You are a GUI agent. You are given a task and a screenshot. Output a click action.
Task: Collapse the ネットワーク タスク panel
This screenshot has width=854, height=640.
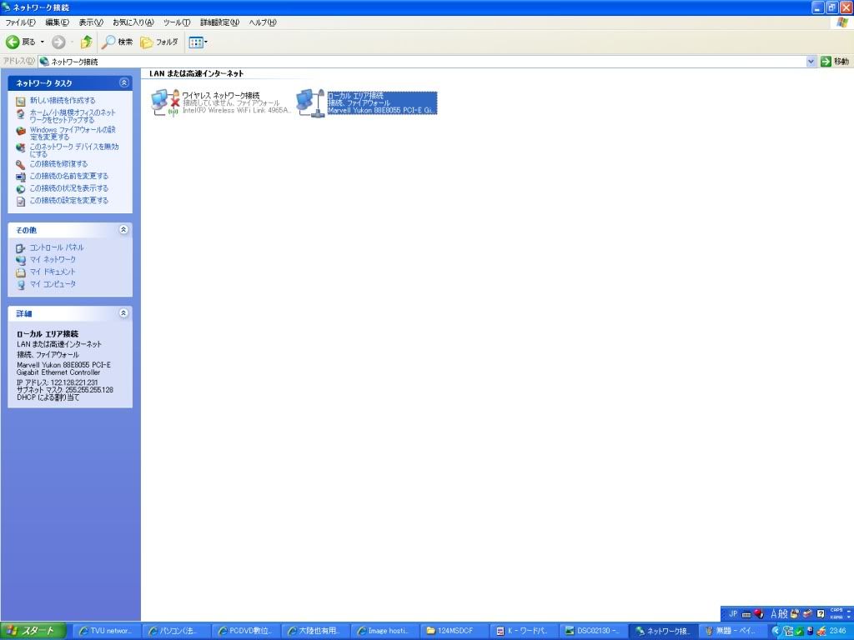click(123, 83)
